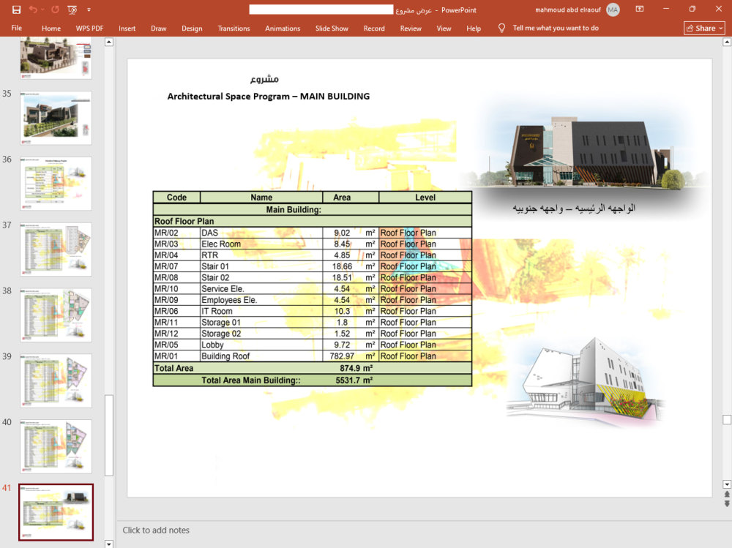Click the Redo/Repeat icon
The height and width of the screenshot is (548, 732).
point(55,10)
